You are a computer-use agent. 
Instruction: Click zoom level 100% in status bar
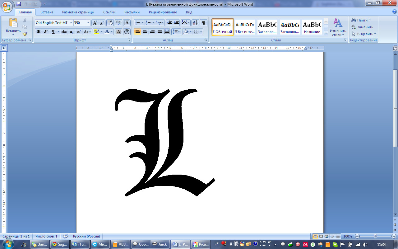348,236
